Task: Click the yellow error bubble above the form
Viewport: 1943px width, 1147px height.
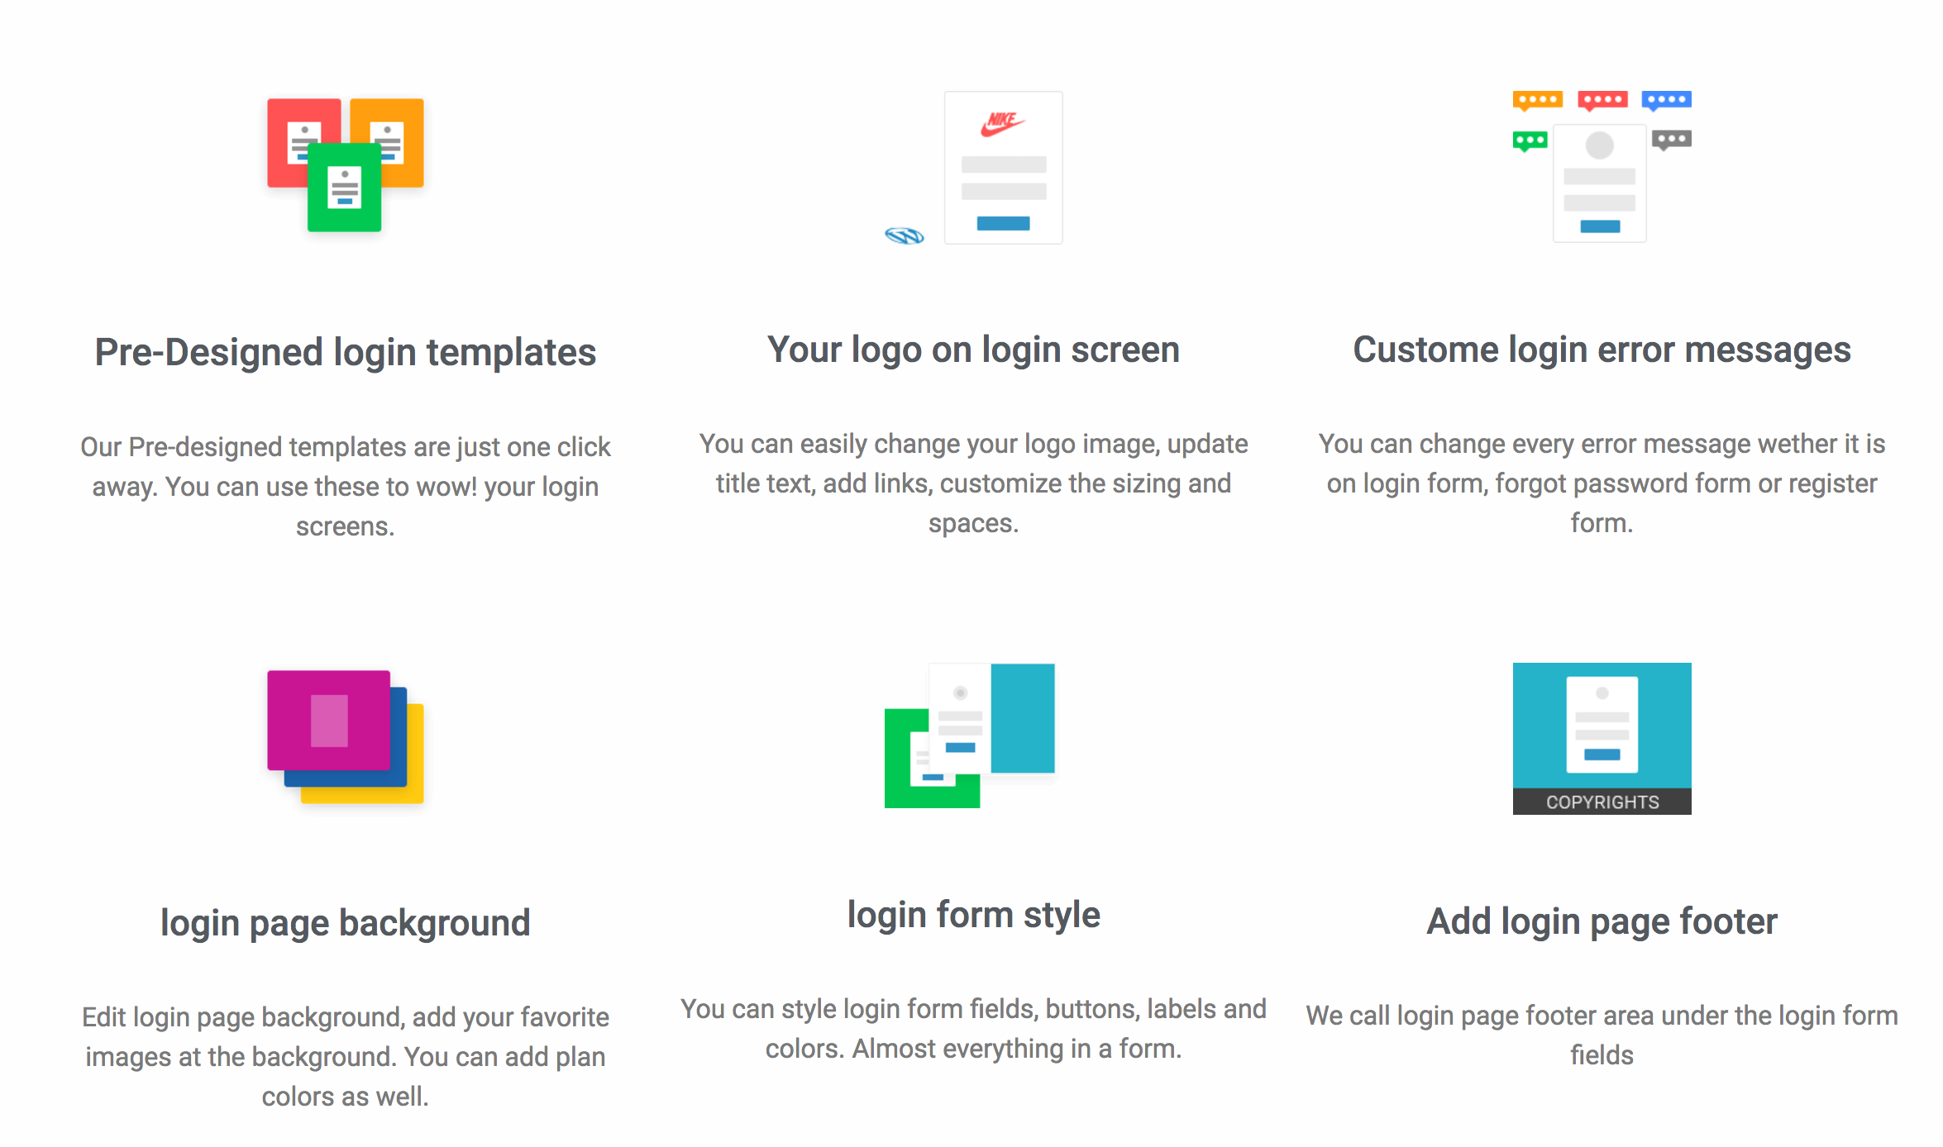Action: coord(1538,100)
